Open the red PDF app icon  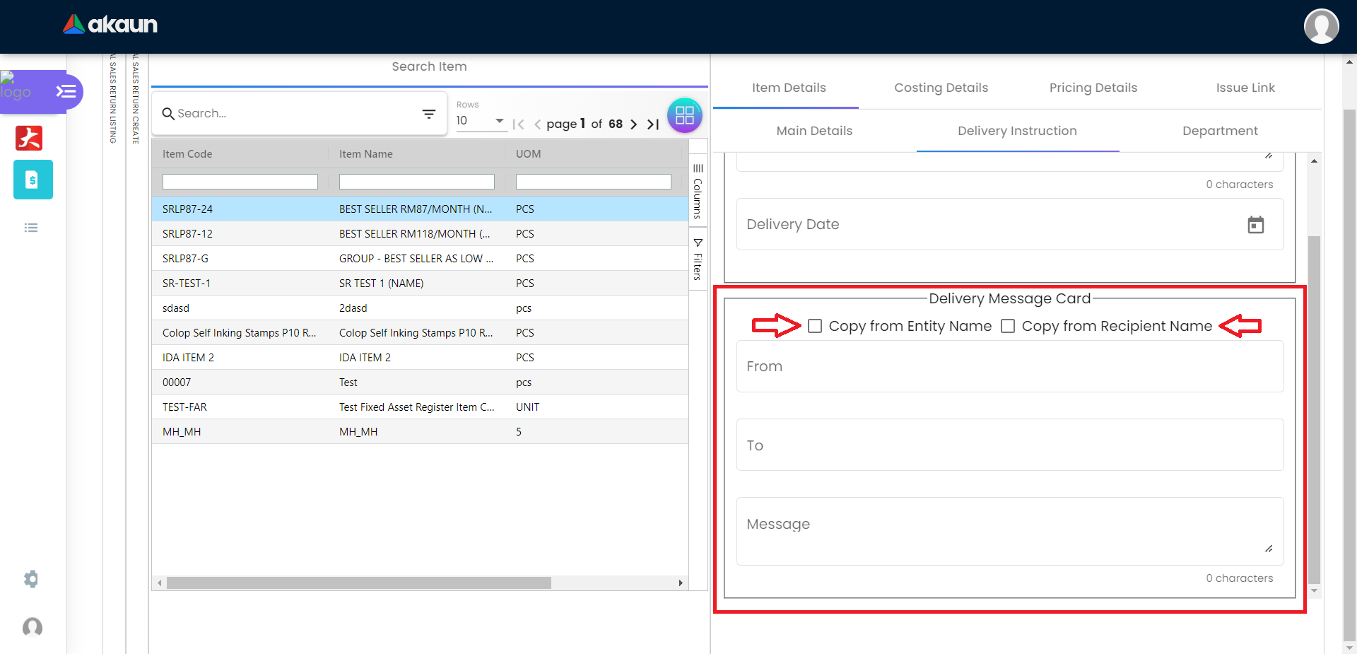(x=29, y=138)
